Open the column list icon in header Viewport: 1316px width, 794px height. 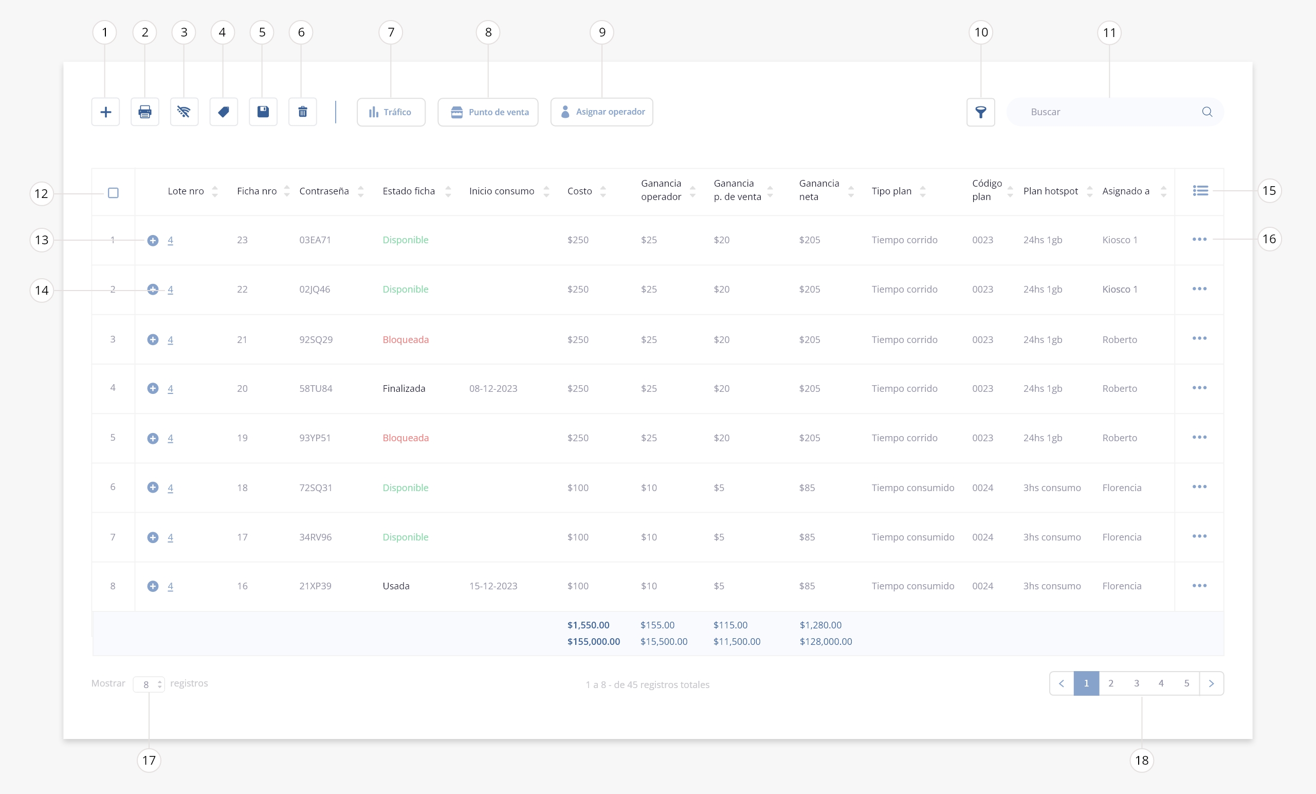click(1200, 191)
